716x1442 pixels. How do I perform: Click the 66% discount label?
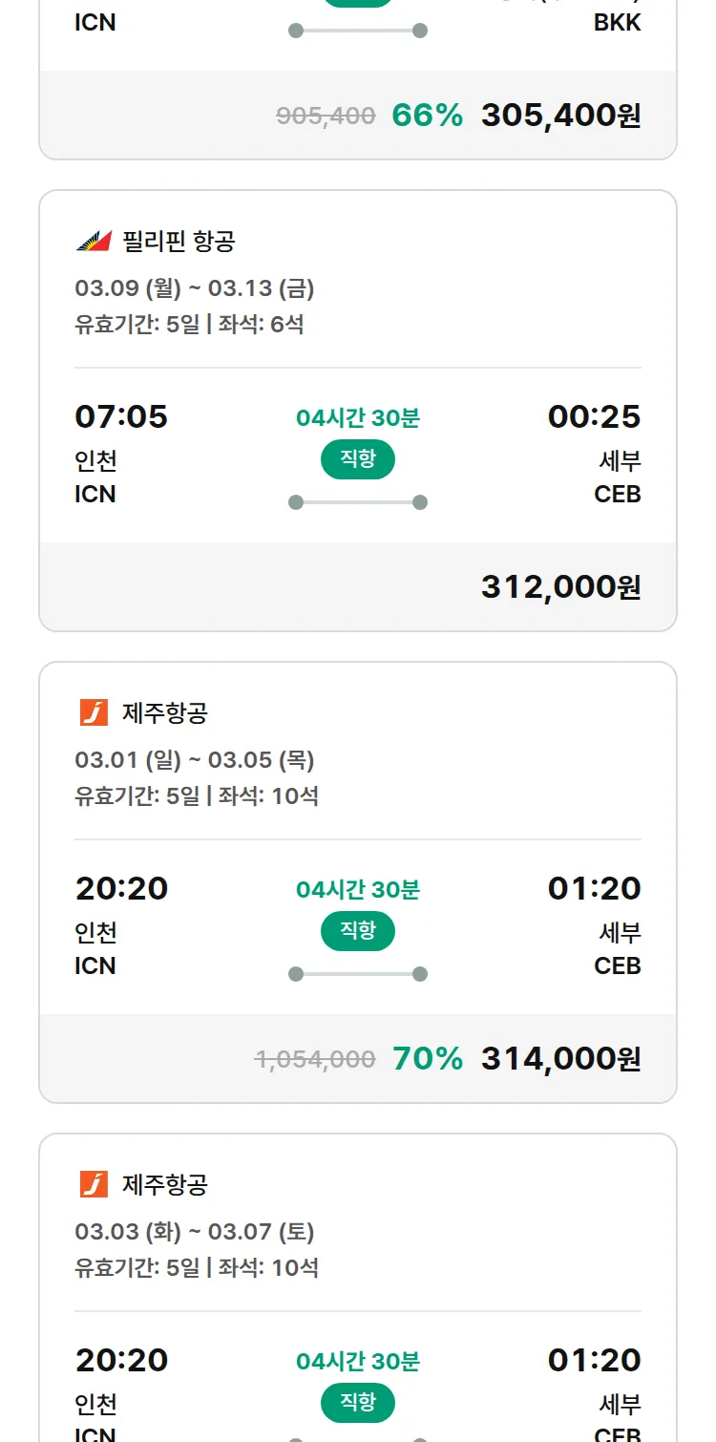pyautogui.click(x=428, y=115)
